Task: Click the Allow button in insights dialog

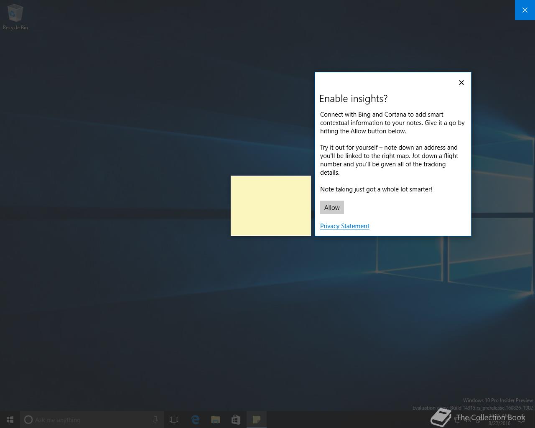Action: 332,207
